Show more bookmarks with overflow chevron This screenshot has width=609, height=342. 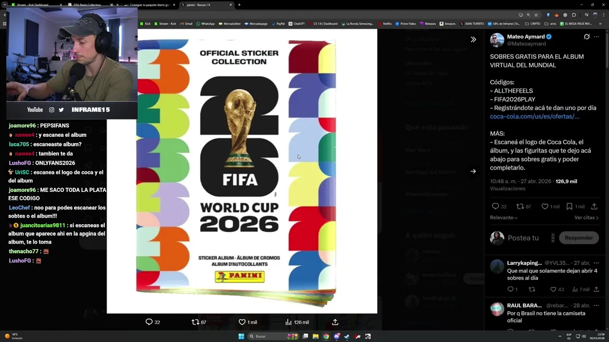coord(600,23)
